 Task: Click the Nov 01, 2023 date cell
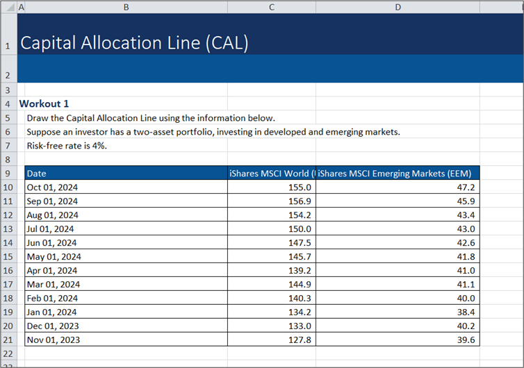[126, 340]
